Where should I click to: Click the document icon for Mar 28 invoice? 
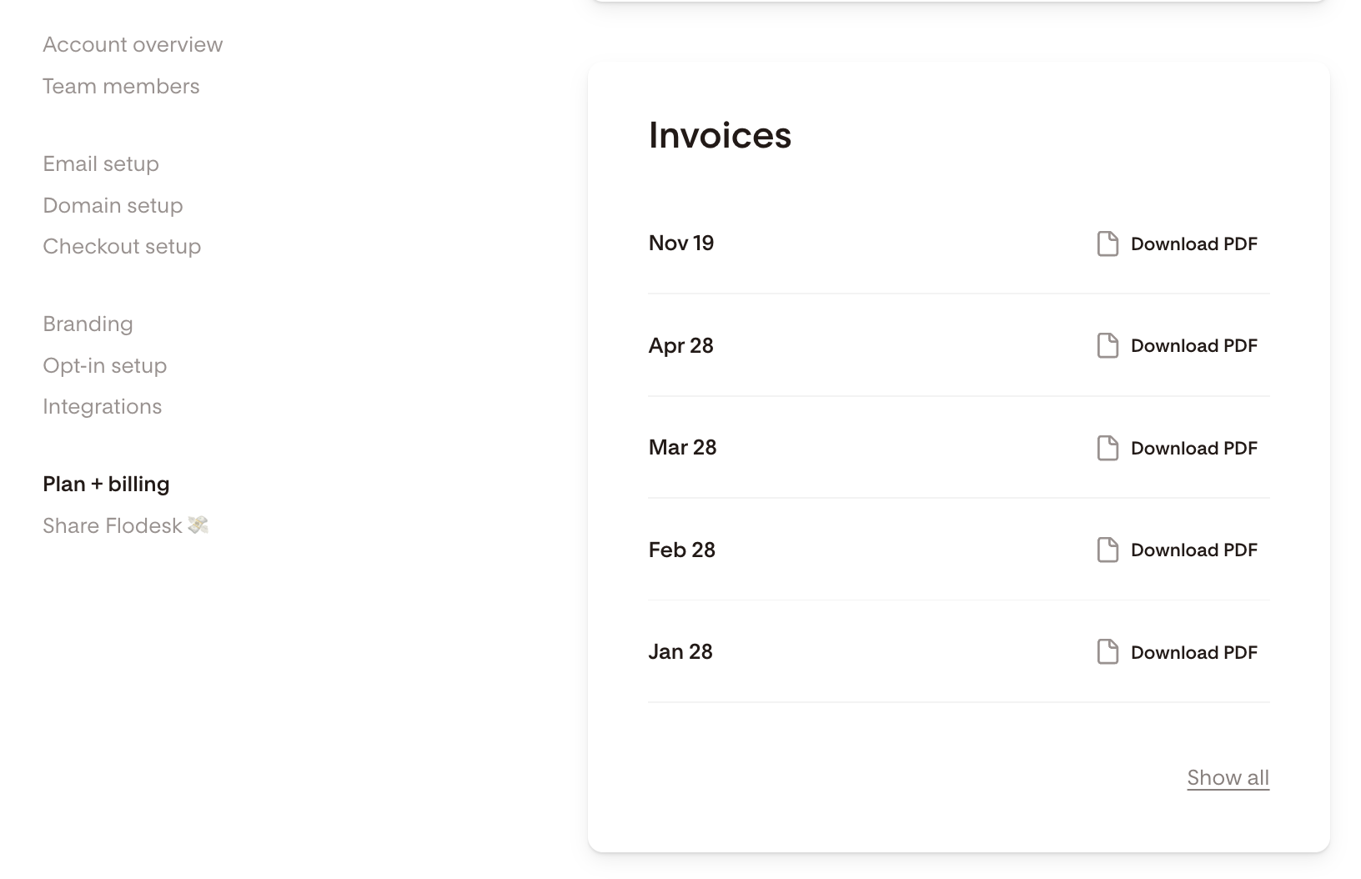tap(1107, 448)
